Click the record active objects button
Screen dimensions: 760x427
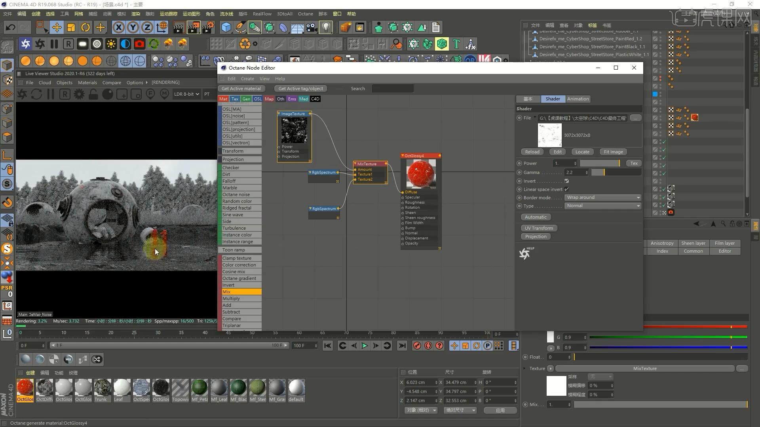click(x=417, y=346)
